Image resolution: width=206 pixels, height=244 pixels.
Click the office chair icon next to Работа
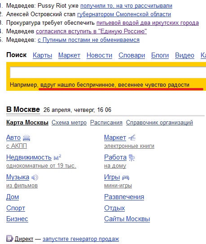(x=132, y=158)
